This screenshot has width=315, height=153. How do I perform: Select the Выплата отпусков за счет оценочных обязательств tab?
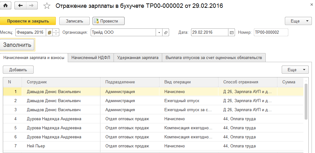click(214, 58)
